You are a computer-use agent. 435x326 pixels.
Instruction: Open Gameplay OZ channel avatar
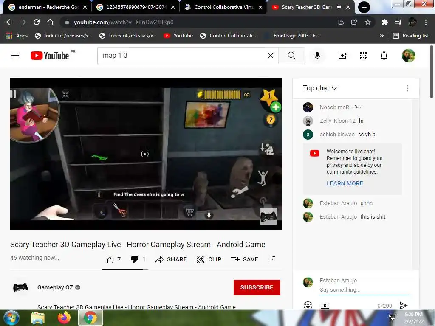pyautogui.click(x=20, y=287)
